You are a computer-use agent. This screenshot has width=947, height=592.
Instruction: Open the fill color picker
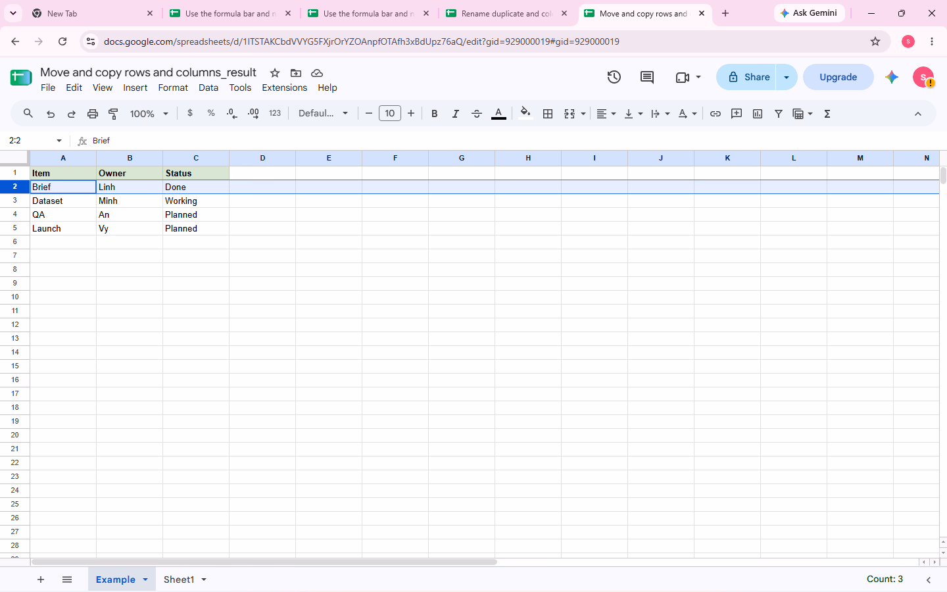pyautogui.click(x=525, y=113)
